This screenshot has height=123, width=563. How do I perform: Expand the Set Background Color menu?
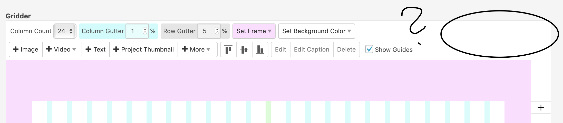point(316,31)
